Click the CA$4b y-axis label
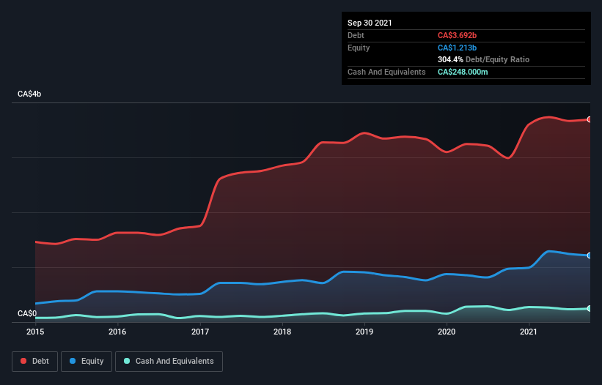 click(29, 94)
